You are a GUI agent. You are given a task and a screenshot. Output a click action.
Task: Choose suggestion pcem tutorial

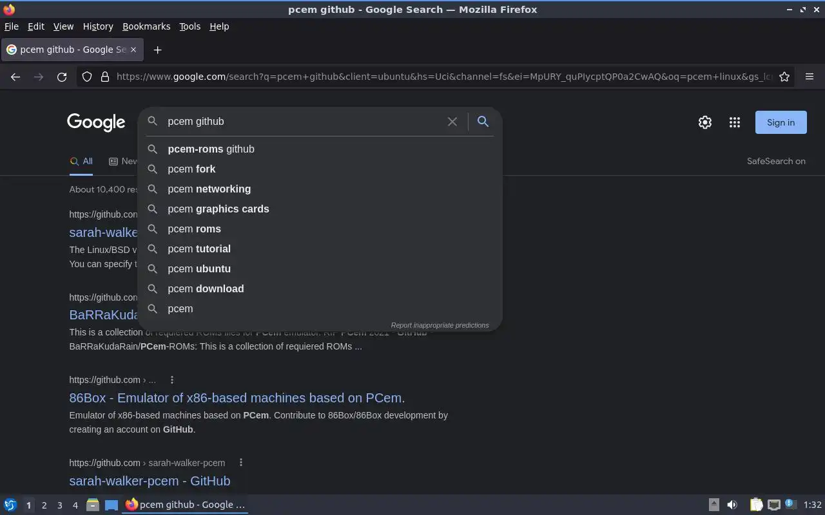[x=320, y=248]
